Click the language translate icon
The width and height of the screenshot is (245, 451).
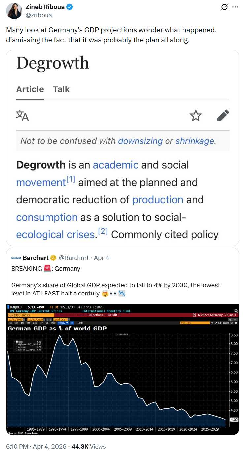22,116
